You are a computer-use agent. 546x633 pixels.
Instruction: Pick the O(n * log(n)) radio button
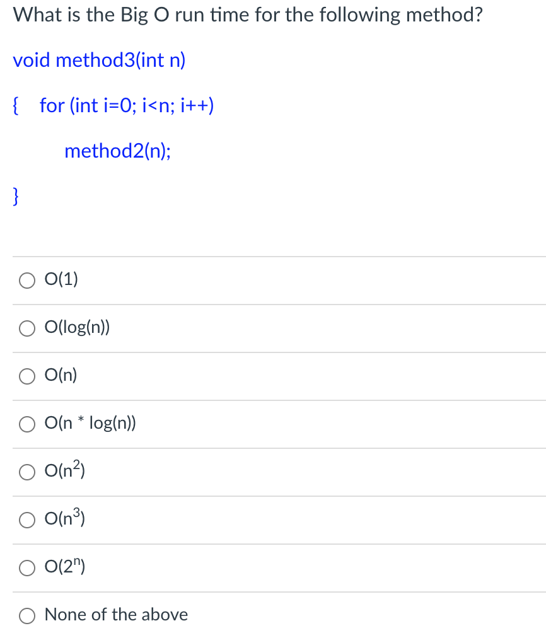point(27,424)
